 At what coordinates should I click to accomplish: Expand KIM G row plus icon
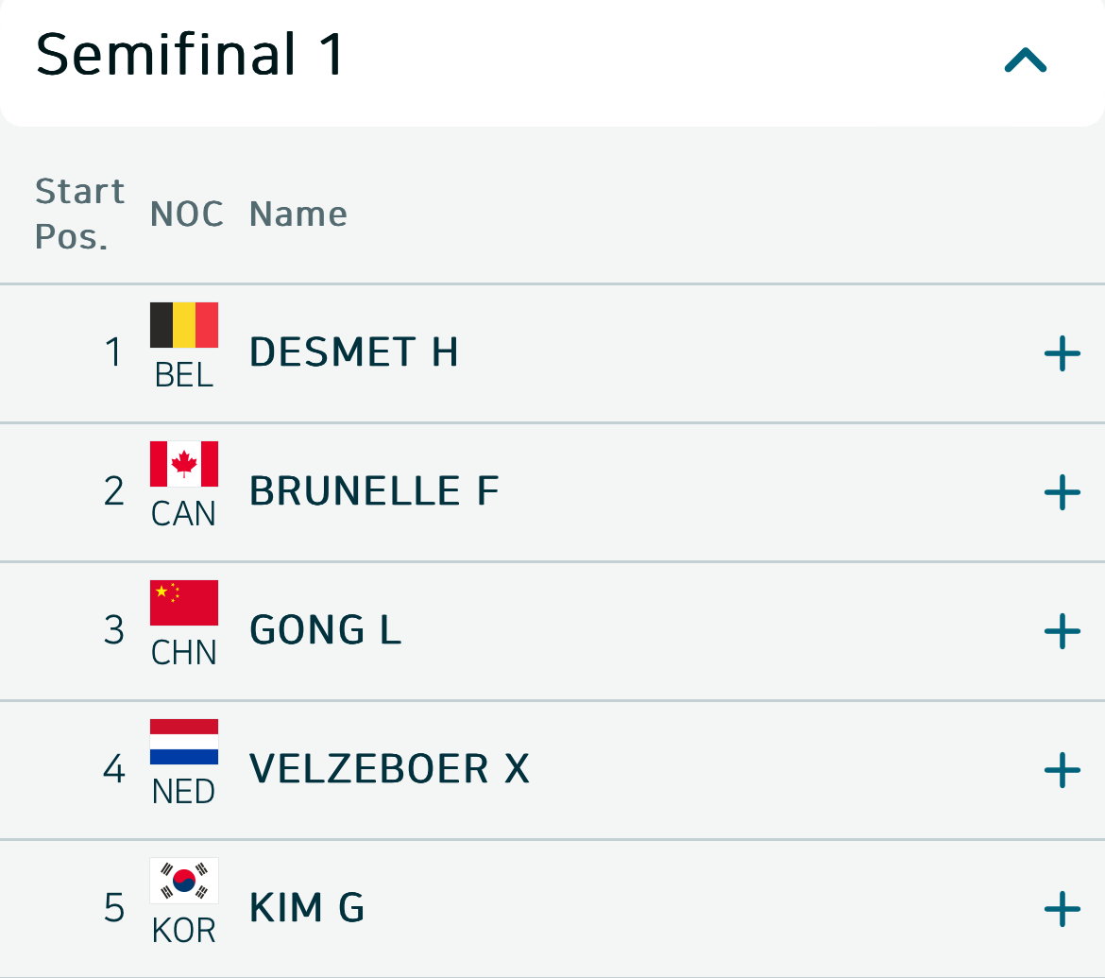click(1062, 909)
